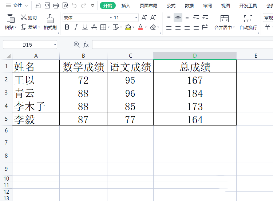Toggle middle vertical alignment

click(178, 18)
